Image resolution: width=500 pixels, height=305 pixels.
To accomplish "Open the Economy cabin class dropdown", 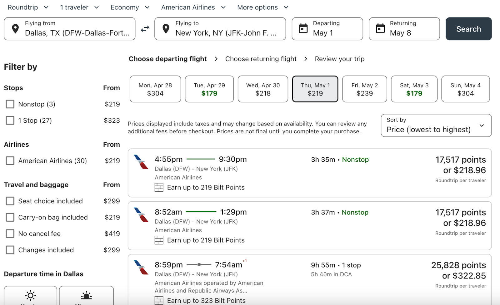I will pos(130,7).
